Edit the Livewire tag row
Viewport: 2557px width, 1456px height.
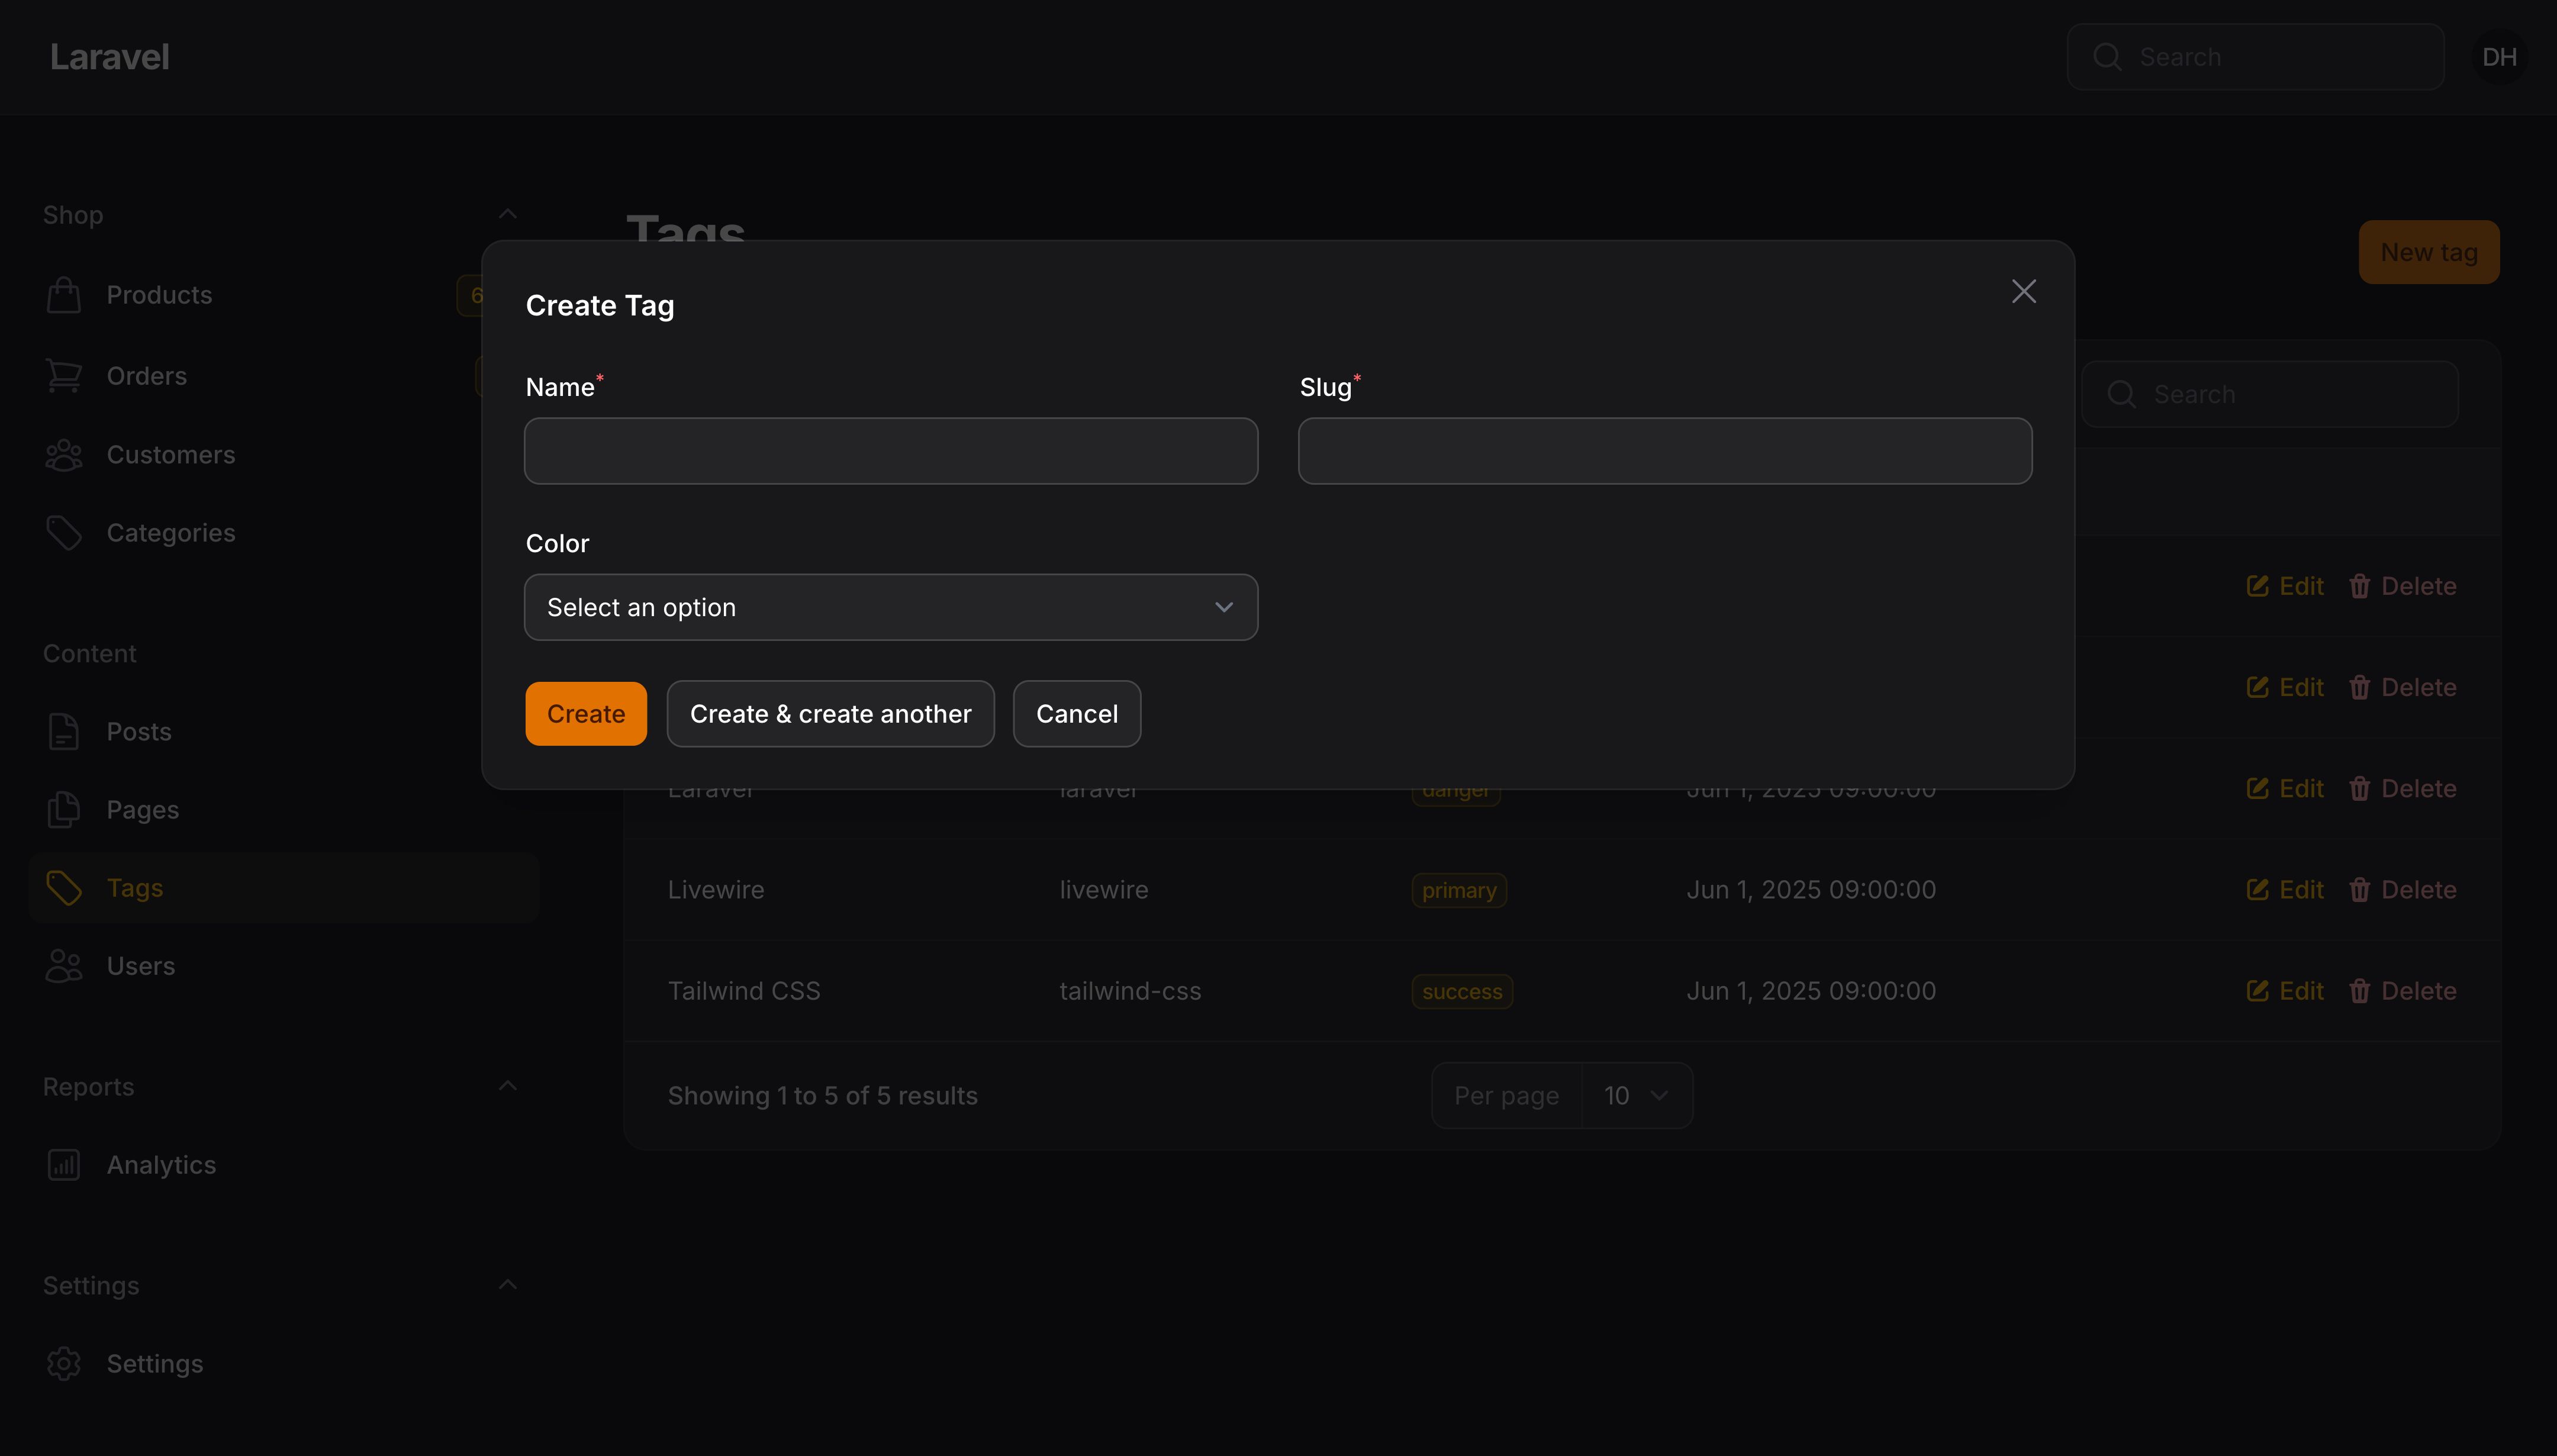pyautogui.click(x=2285, y=890)
